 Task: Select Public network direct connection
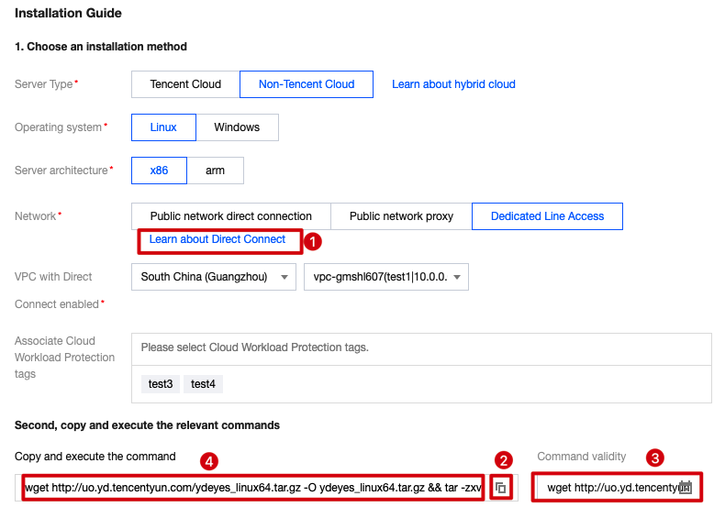pyautogui.click(x=231, y=216)
